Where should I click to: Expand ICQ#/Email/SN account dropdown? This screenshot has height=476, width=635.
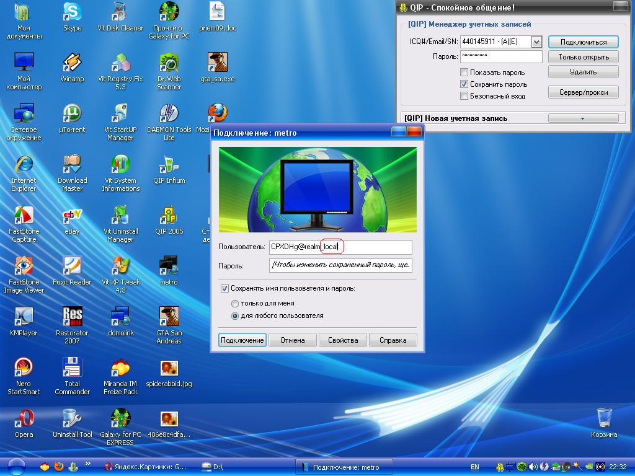pyautogui.click(x=536, y=42)
